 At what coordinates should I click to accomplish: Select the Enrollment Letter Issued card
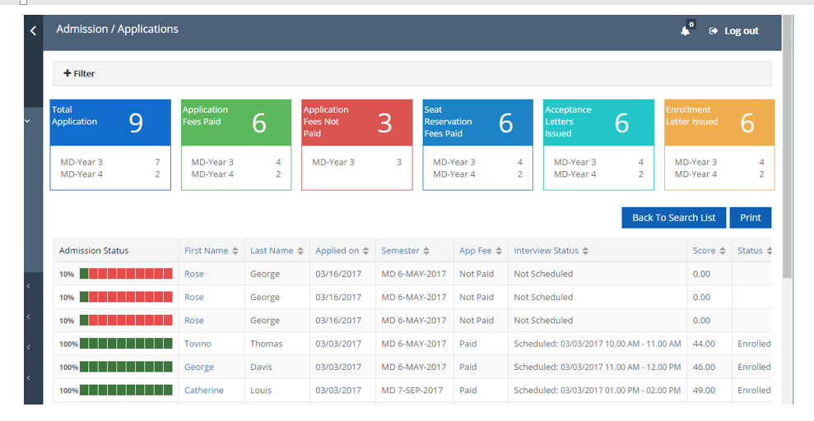pyautogui.click(x=719, y=146)
